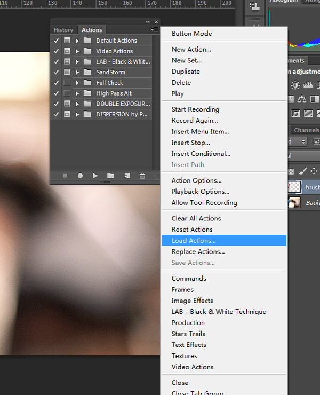320x395 pixels.
Task: Click the Default Actions folder icon
Action: point(87,41)
